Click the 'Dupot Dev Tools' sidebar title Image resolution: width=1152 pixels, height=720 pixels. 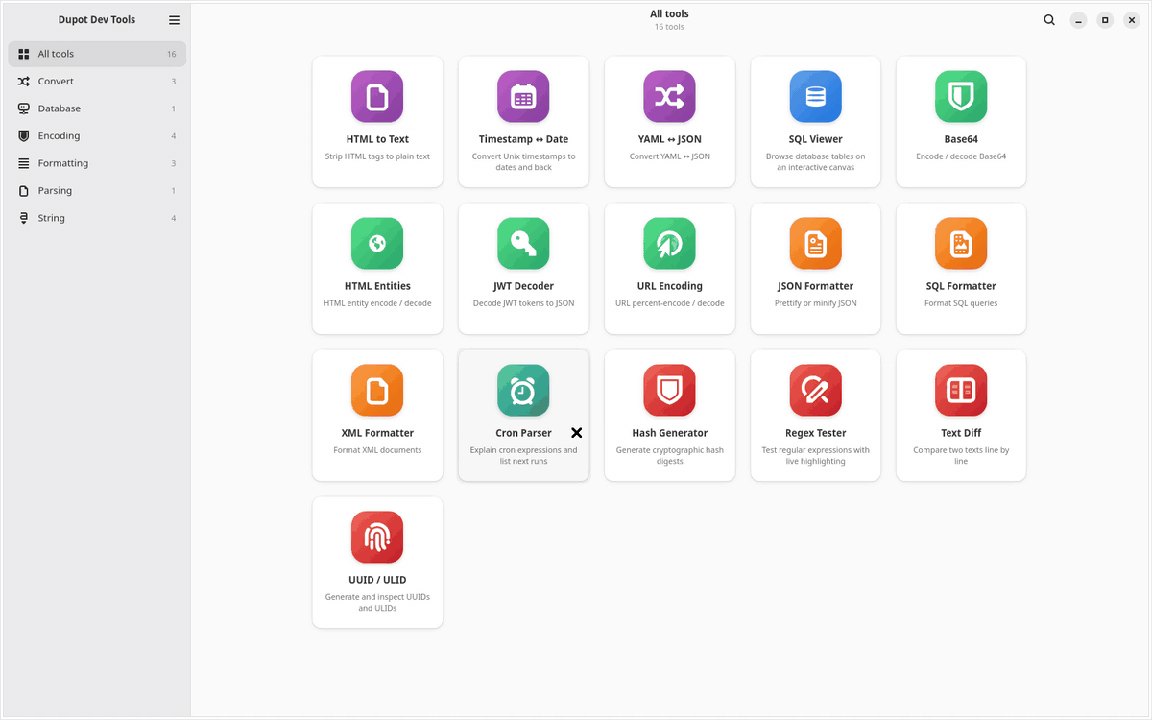96,19
